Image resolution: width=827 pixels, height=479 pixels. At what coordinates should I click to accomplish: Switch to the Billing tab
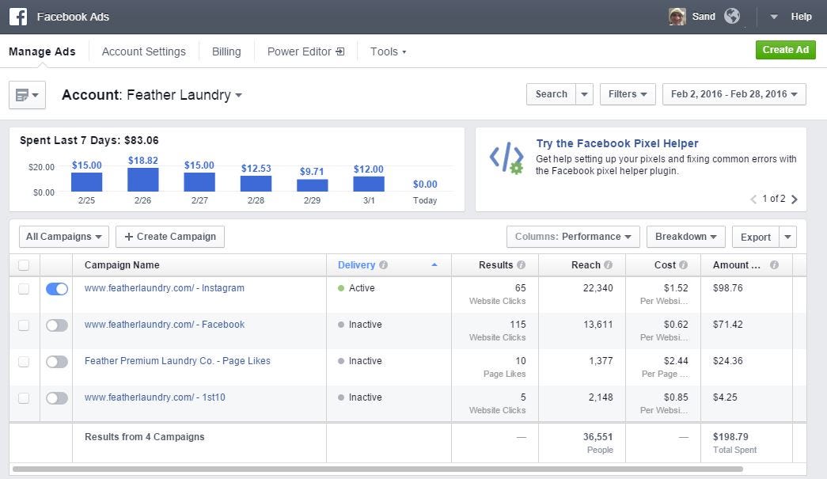(226, 51)
